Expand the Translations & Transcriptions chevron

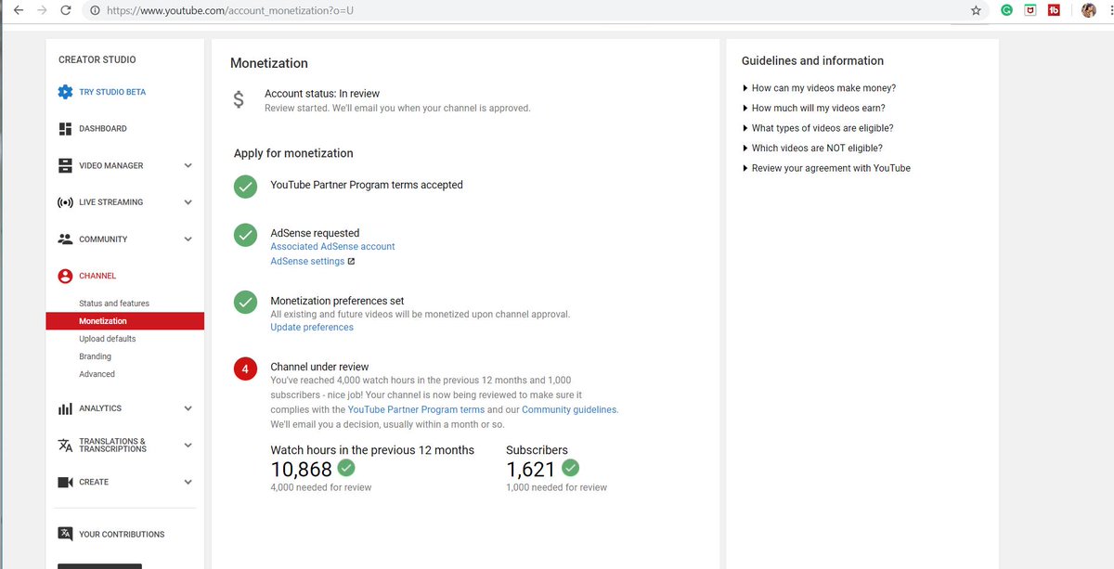tap(188, 446)
